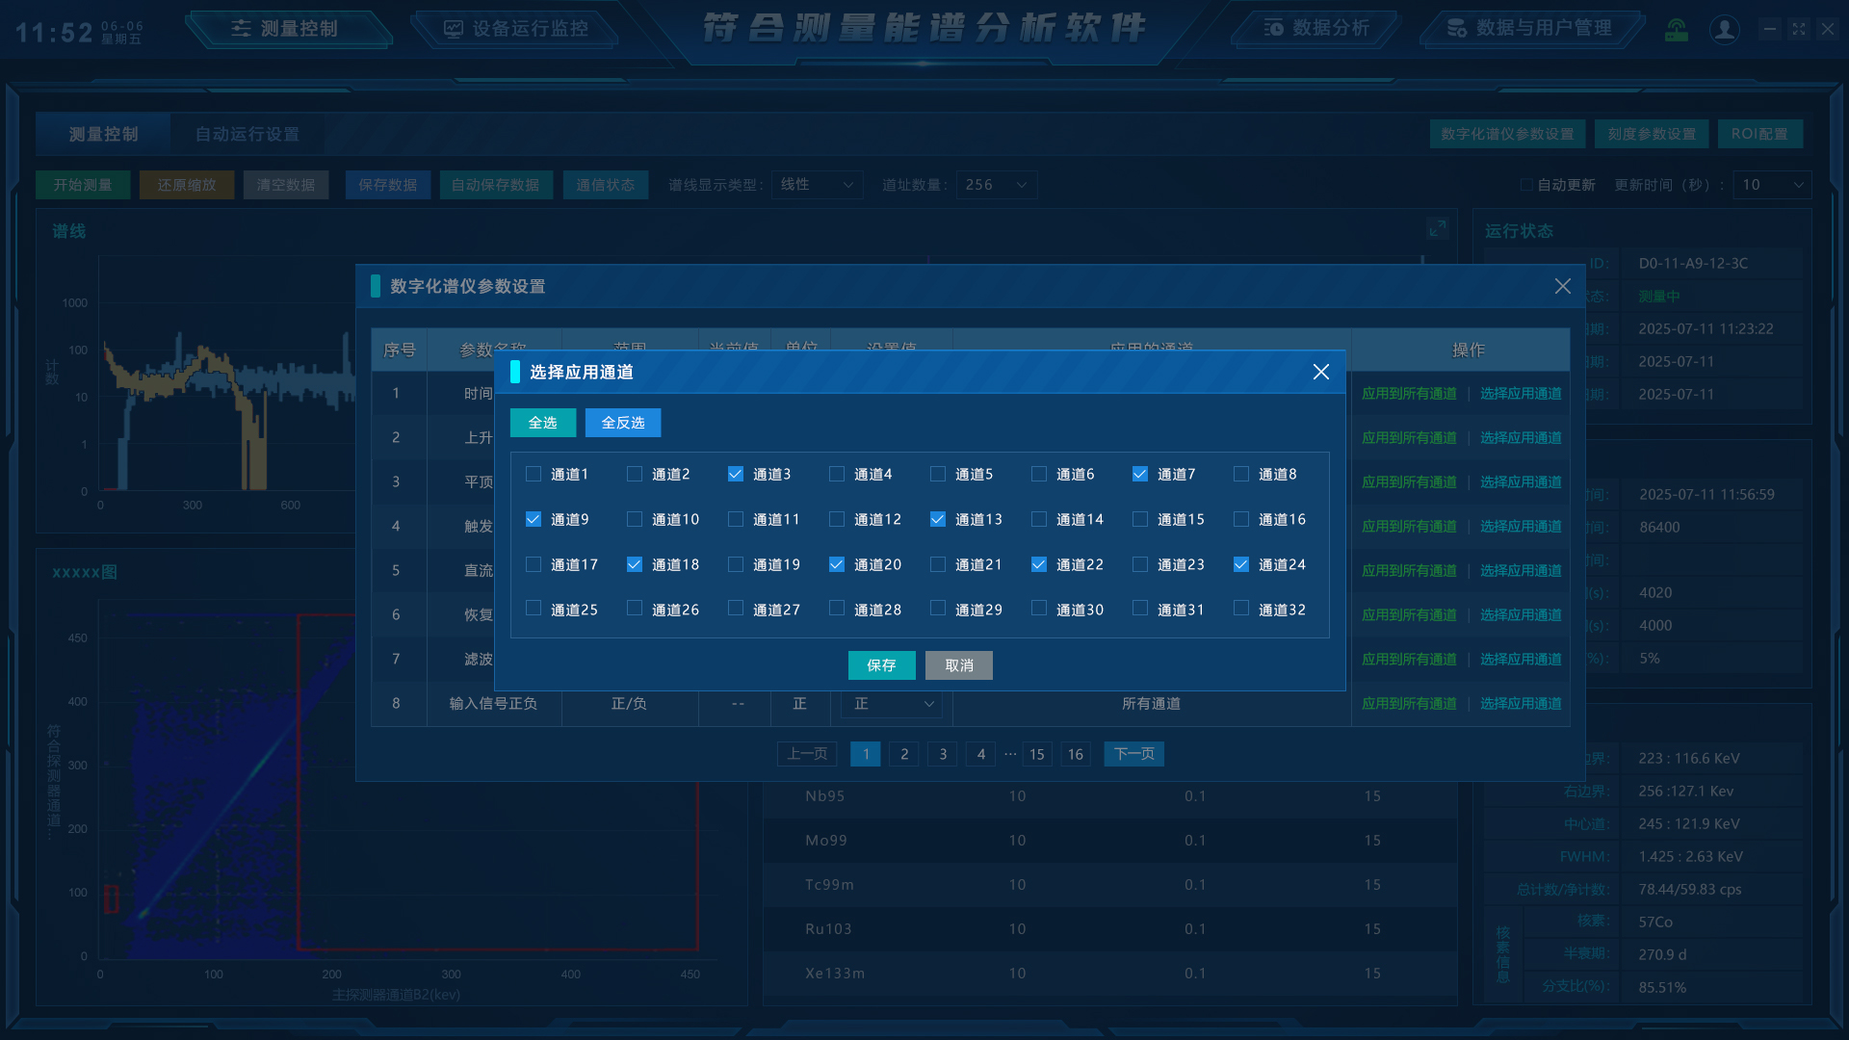Open the 线性 spectrum display type dropdown
This screenshot has height=1040, width=1849.
point(817,185)
